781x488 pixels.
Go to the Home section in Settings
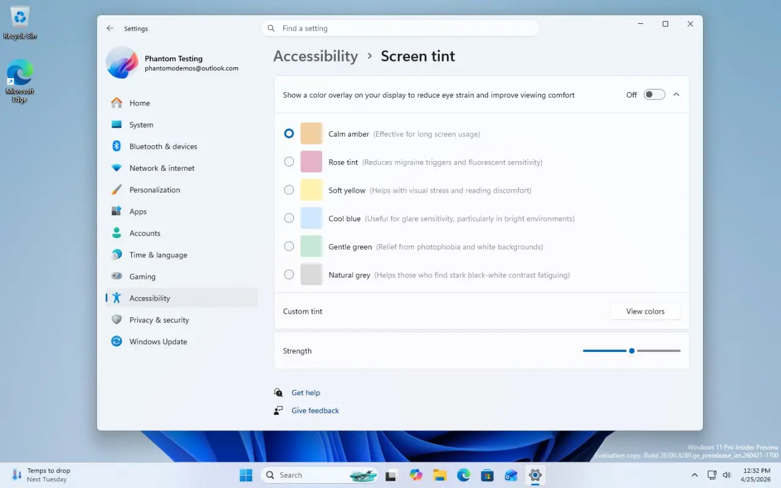(x=140, y=103)
